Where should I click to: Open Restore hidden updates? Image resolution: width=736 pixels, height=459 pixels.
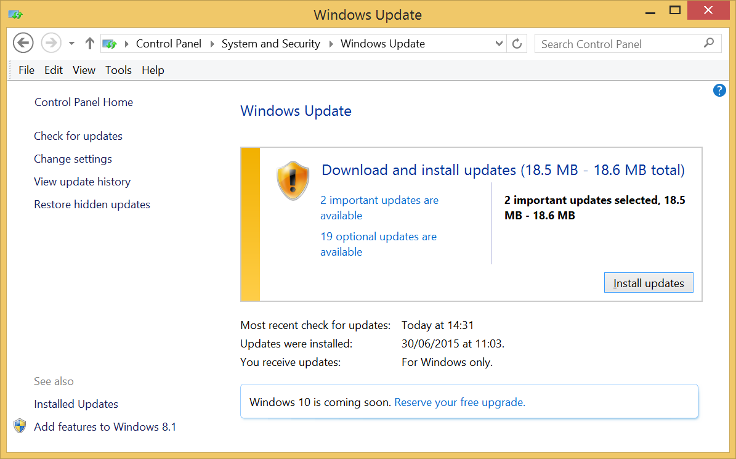92,205
